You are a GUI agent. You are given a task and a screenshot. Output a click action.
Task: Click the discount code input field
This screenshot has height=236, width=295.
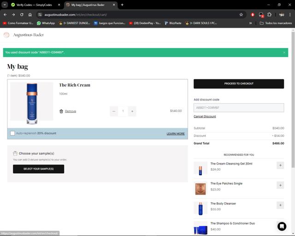[239, 108]
